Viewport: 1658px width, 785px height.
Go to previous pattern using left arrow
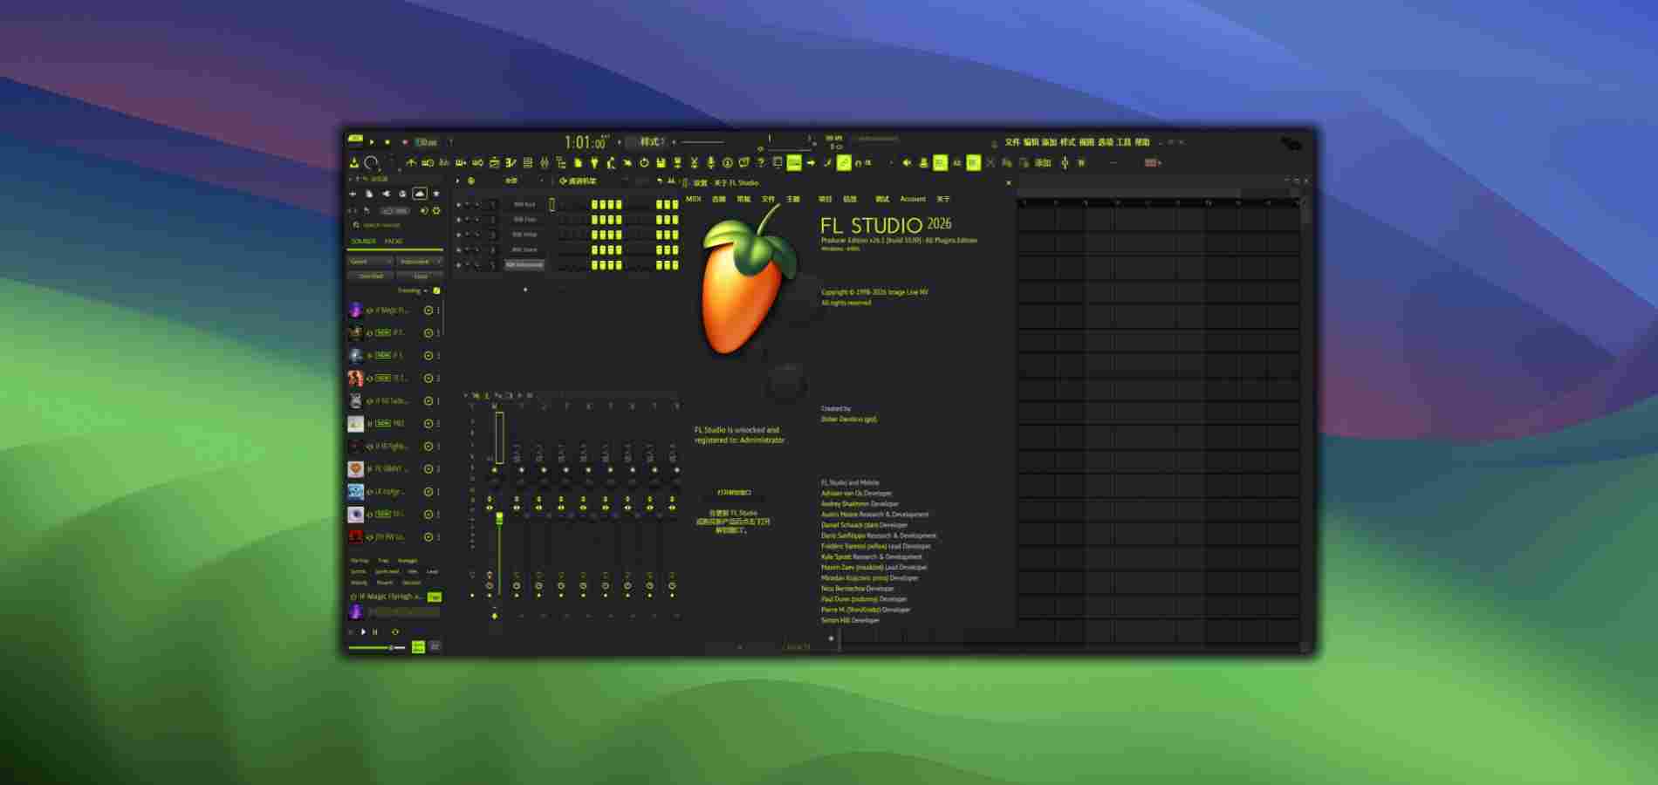pos(620,141)
